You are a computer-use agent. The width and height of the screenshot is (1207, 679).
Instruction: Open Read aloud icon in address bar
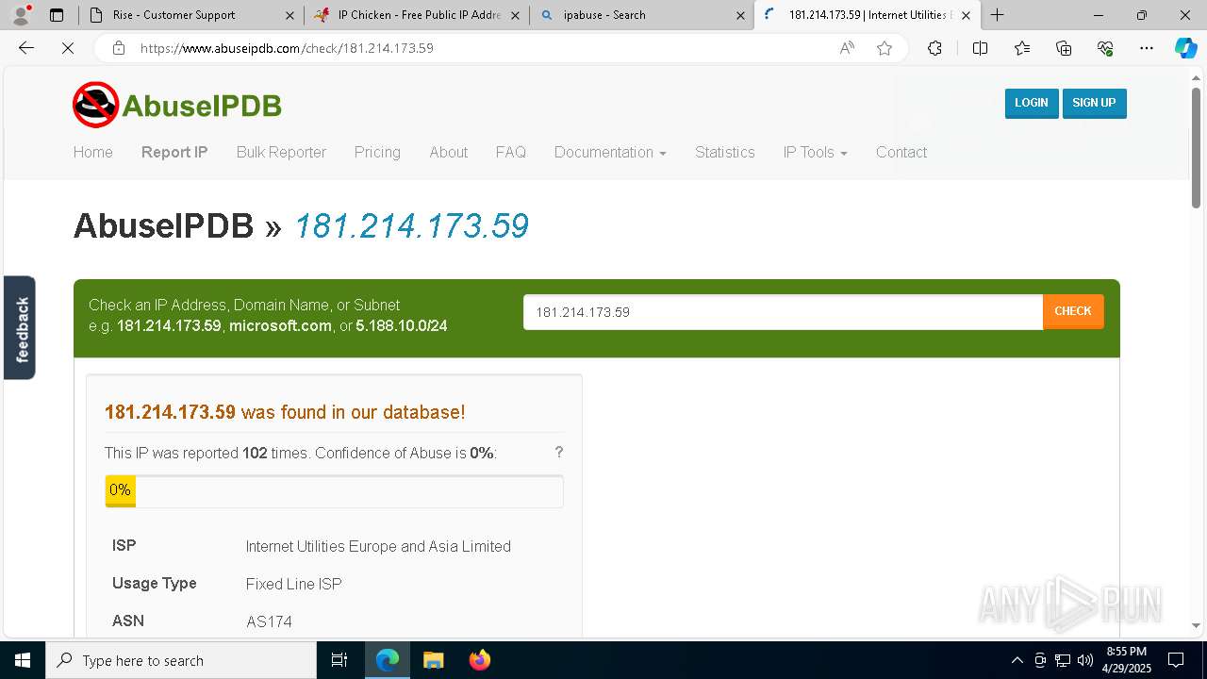[847, 48]
